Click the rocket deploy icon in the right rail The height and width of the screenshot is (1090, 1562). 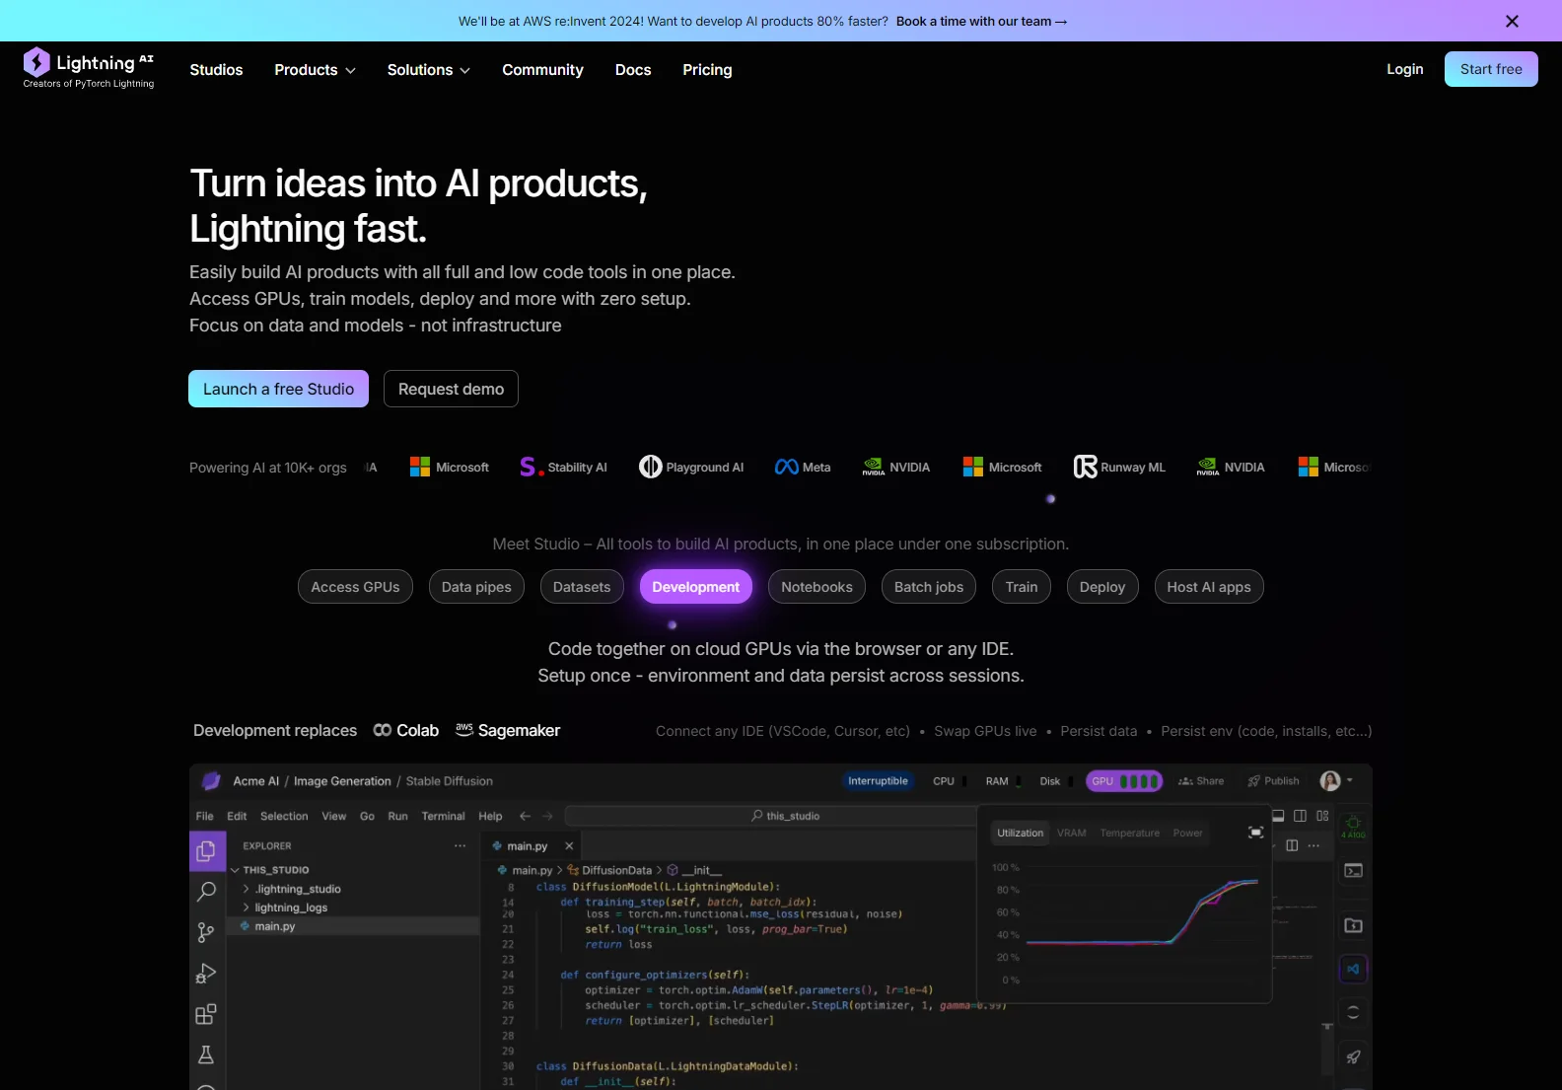1353,1056
